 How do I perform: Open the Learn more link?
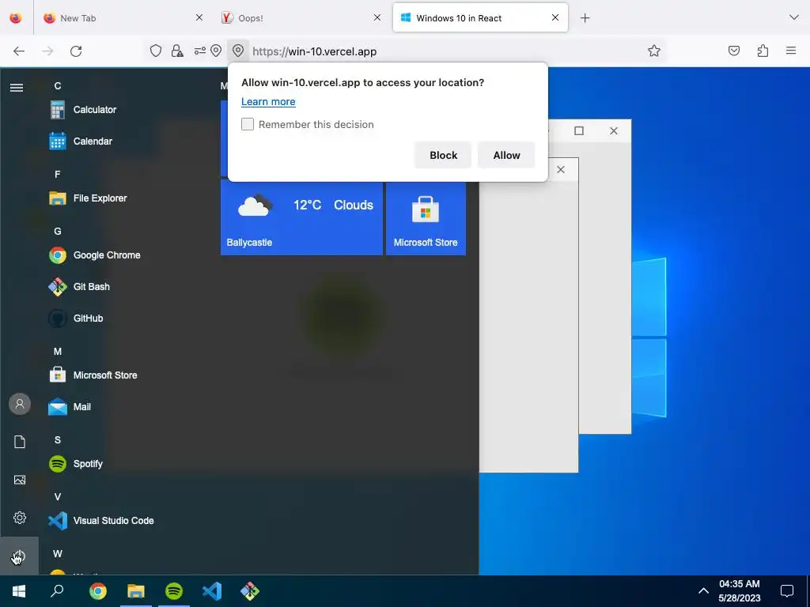[268, 102]
